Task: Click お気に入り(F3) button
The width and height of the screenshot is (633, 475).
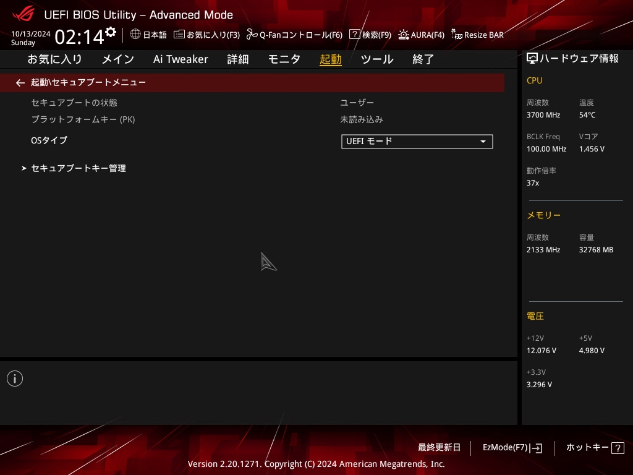Action: pos(206,35)
